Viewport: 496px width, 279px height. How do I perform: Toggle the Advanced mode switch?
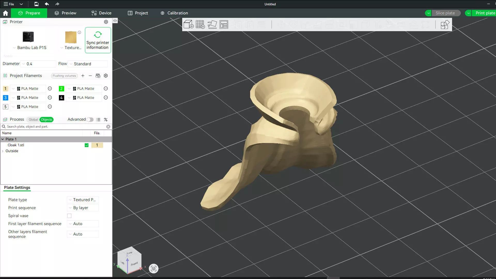point(90,120)
